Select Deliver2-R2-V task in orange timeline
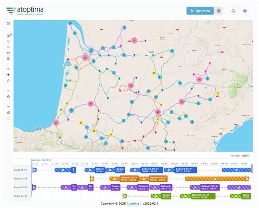Image resolution: width=259 pixels, height=208 pixels. tap(129, 179)
